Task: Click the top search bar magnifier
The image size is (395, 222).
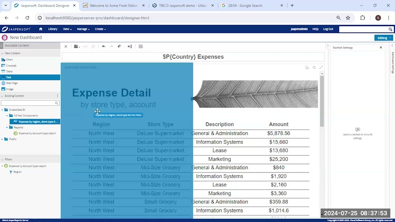Action: click(x=390, y=29)
